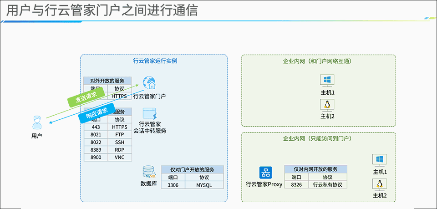Select the 8021 port cell
This screenshot has width=437, height=209.
tap(96, 135)
